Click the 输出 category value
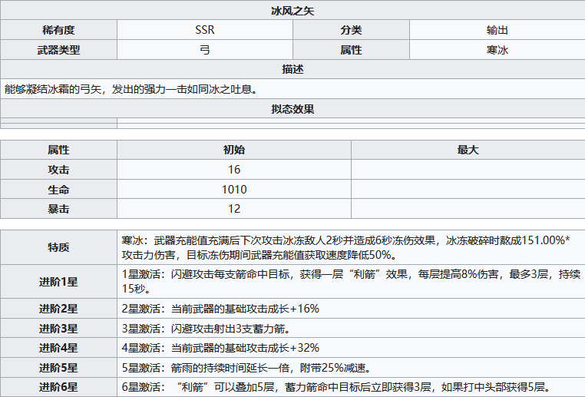This screenshot has width=585, height=397. click(x=497, y=31)
